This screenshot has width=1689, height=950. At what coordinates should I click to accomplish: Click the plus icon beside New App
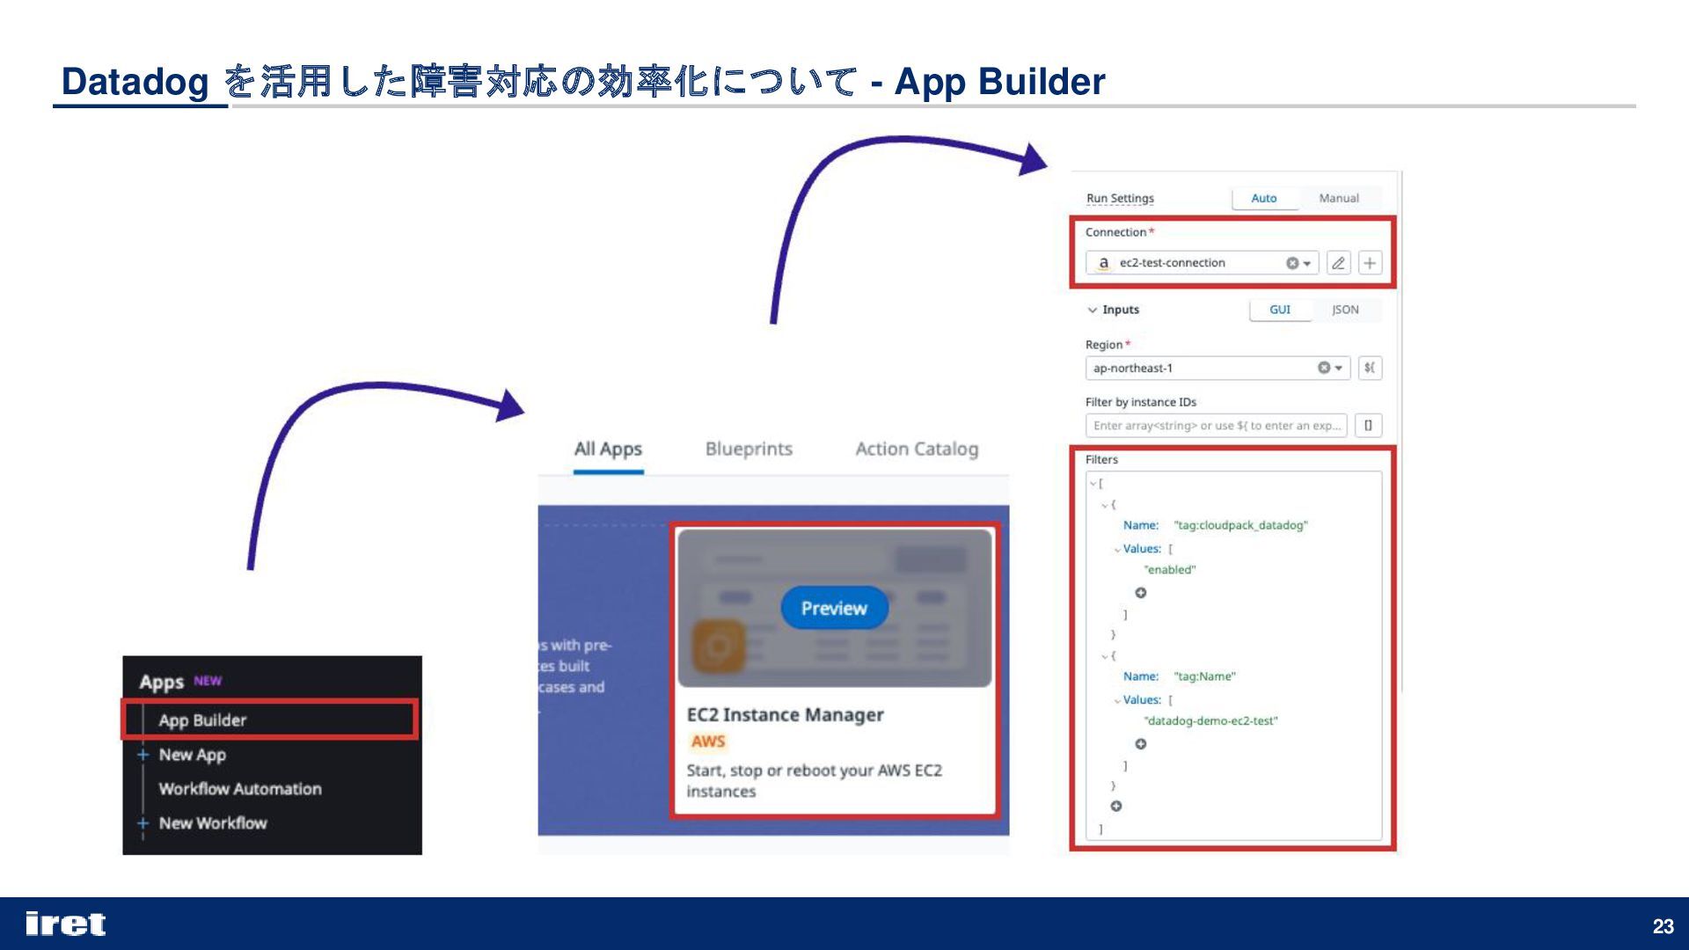click(143, 755)
